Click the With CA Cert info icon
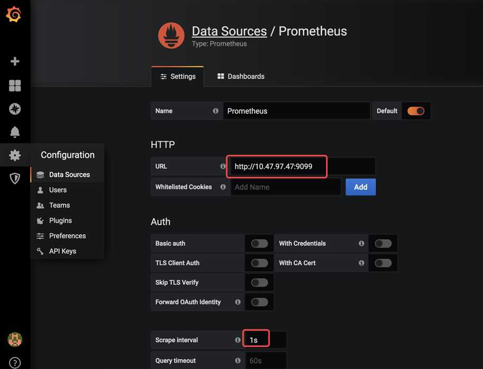 click(361, 263)
